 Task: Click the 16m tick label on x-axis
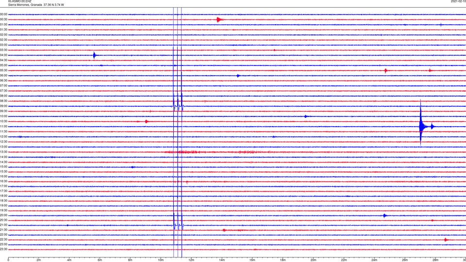click(252, 260)
